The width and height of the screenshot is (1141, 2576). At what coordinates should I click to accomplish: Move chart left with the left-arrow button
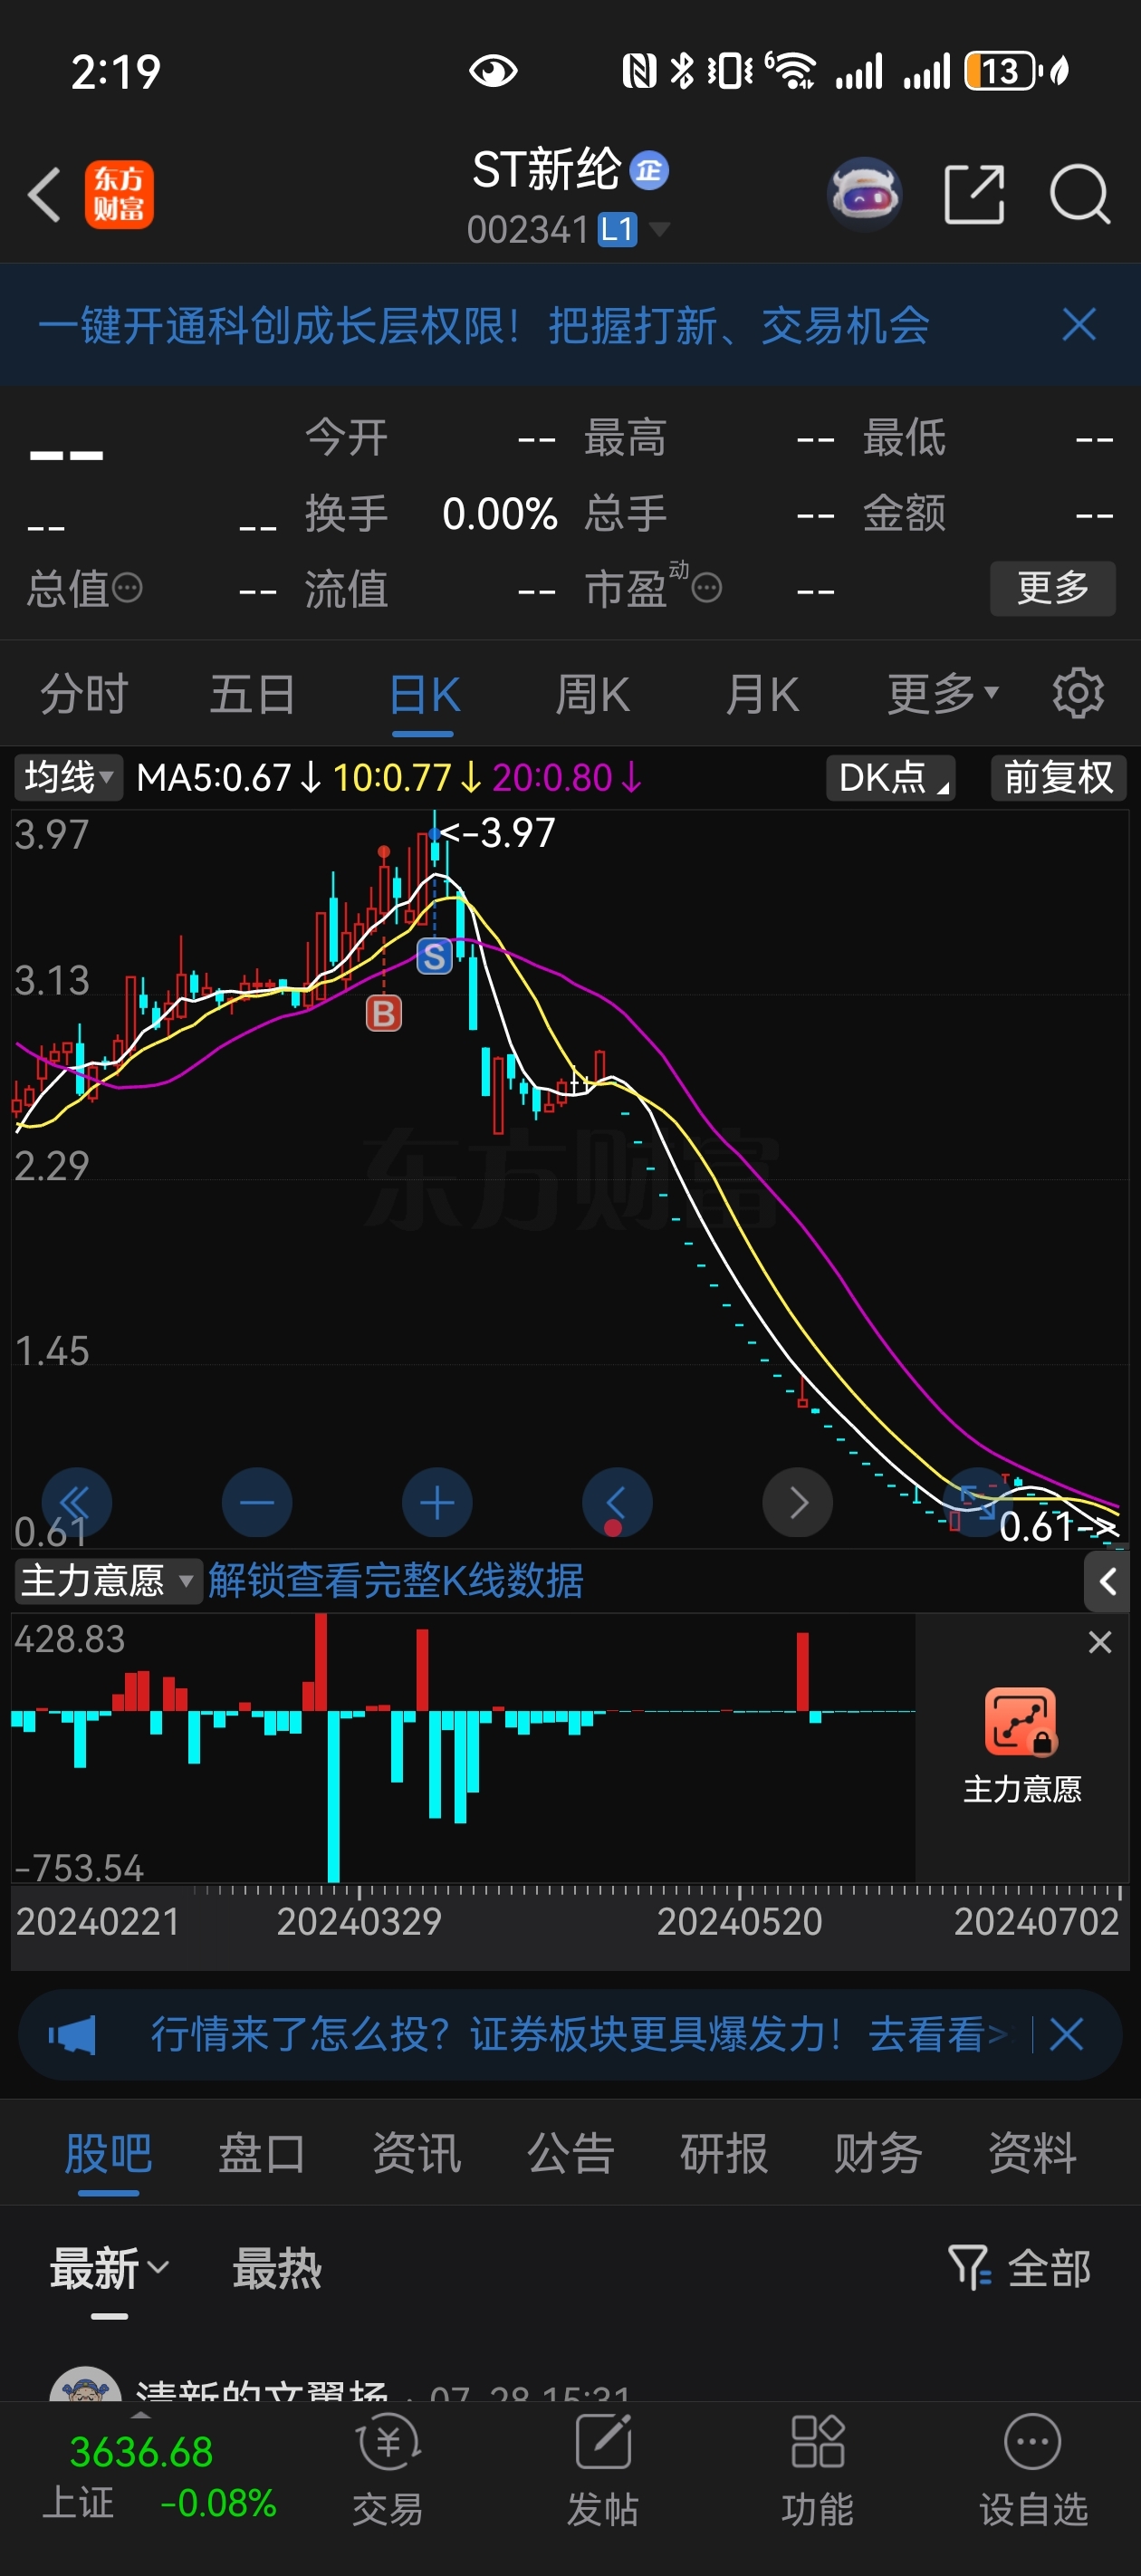pos(617,1502)
